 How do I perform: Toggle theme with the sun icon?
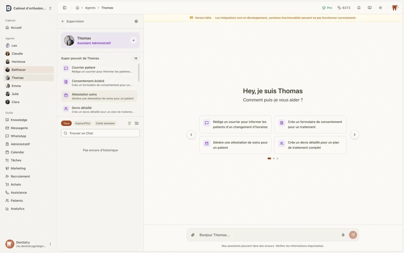pos(380,8)
